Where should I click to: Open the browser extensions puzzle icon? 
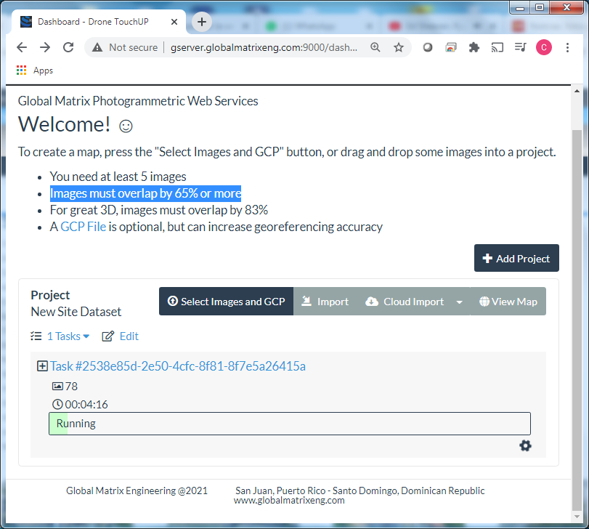474,47
